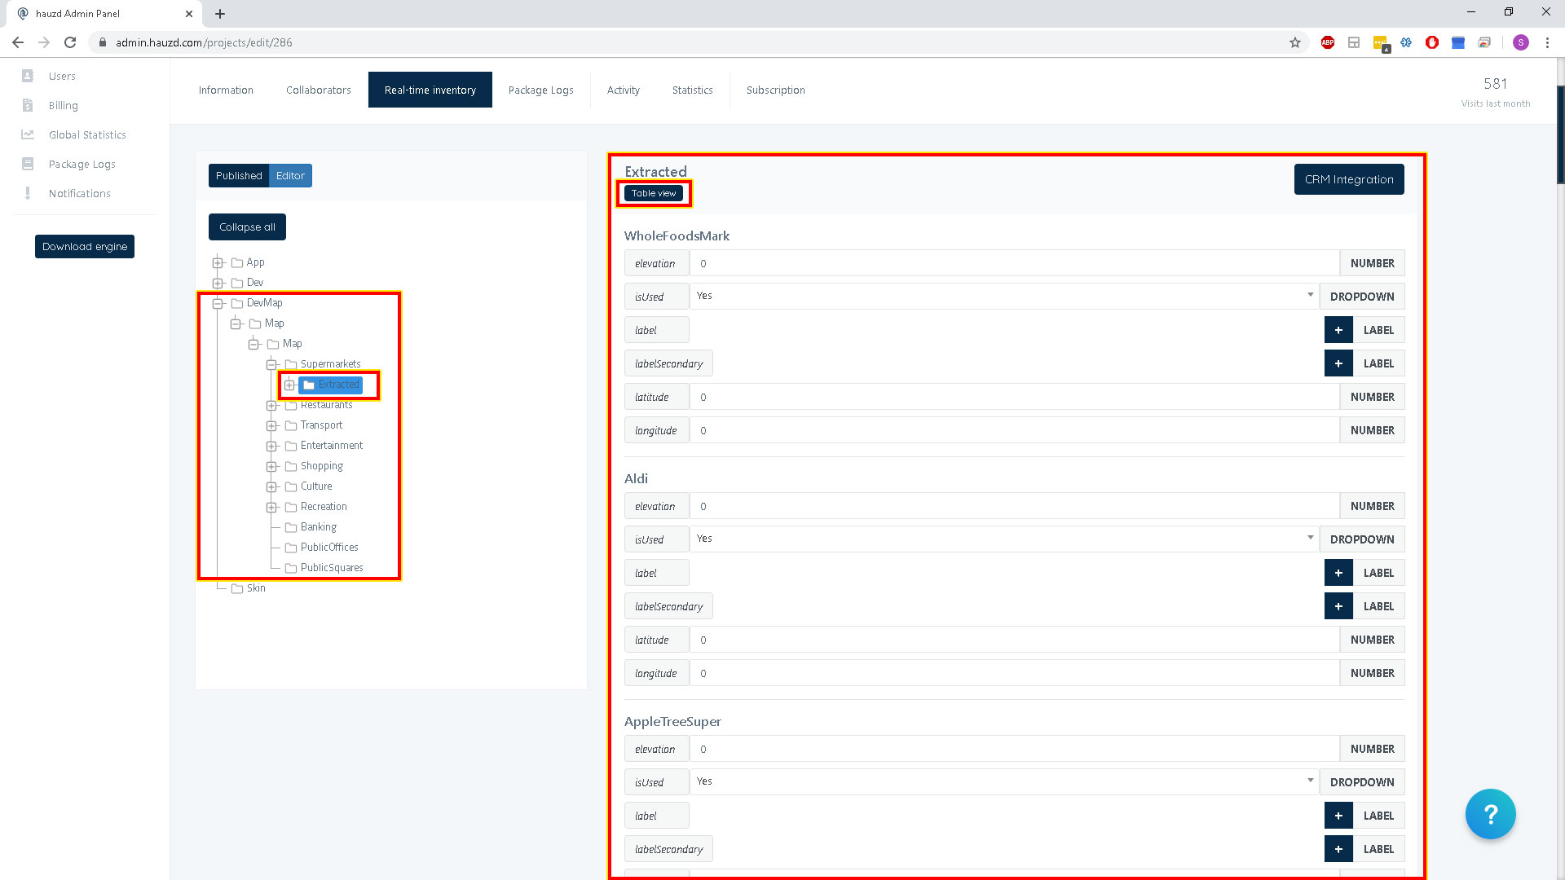Open Global Statistics chart icon
Image resolution: width=1565 pixels, height=880 pixels.
(28, 134)
